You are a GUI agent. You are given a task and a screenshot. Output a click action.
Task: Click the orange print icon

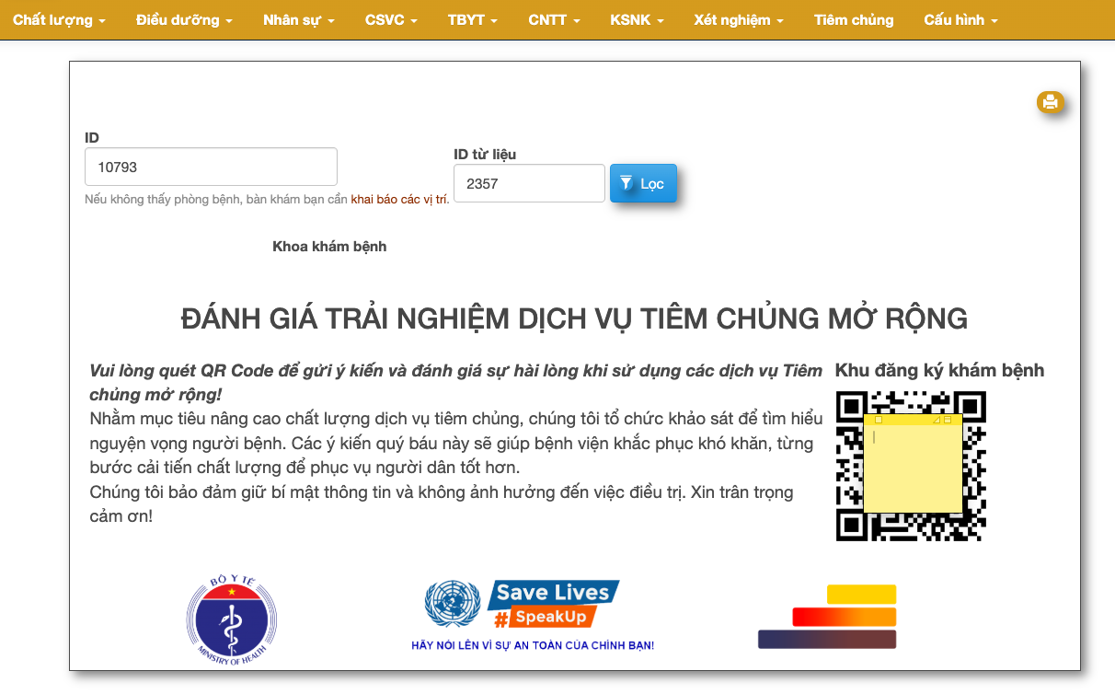coord(1050,102)
